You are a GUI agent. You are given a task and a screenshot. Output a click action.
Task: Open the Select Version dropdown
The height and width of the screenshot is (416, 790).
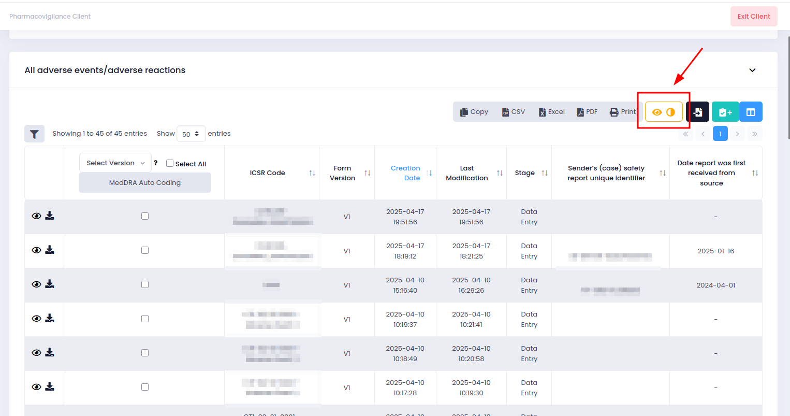pyautogui.click(x=115, y=163)
